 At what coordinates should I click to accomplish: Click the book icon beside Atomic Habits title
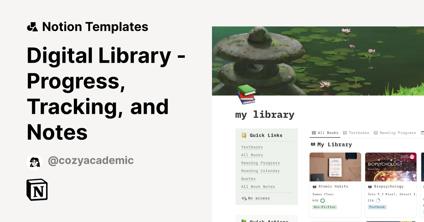click(x=314, y=186)
